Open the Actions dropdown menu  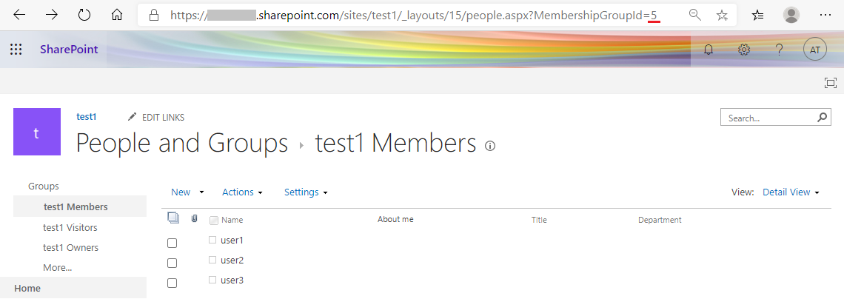tap(242, 192)
